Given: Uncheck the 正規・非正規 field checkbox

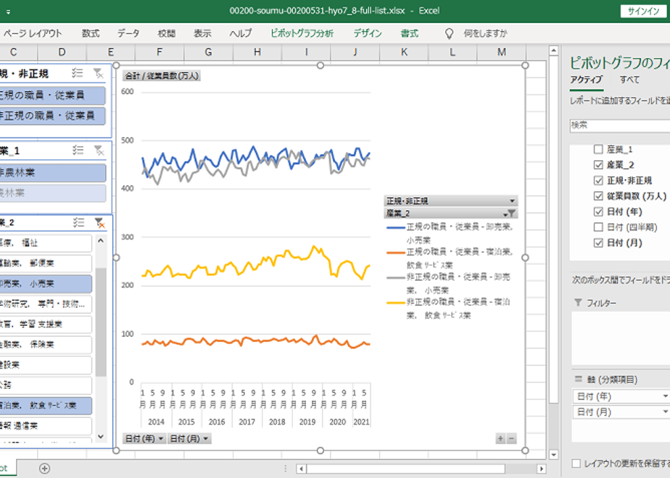Looking at the screenshot, I should (x=598, y=180).
